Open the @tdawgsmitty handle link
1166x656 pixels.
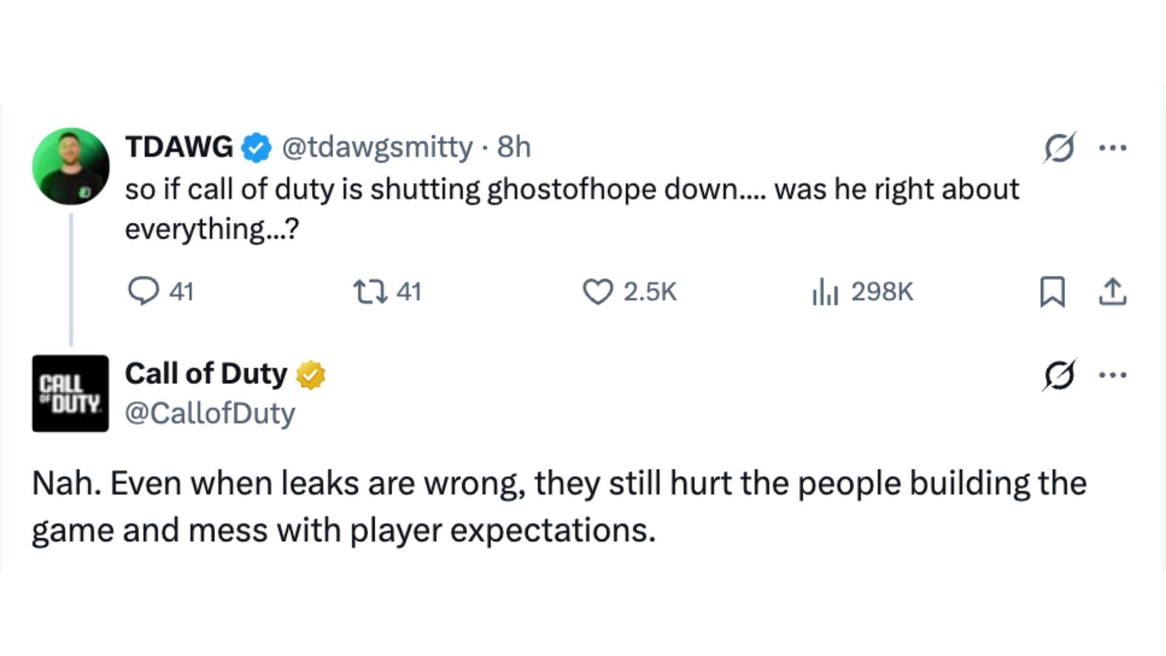pyautogui.click(x=377, y=147)
